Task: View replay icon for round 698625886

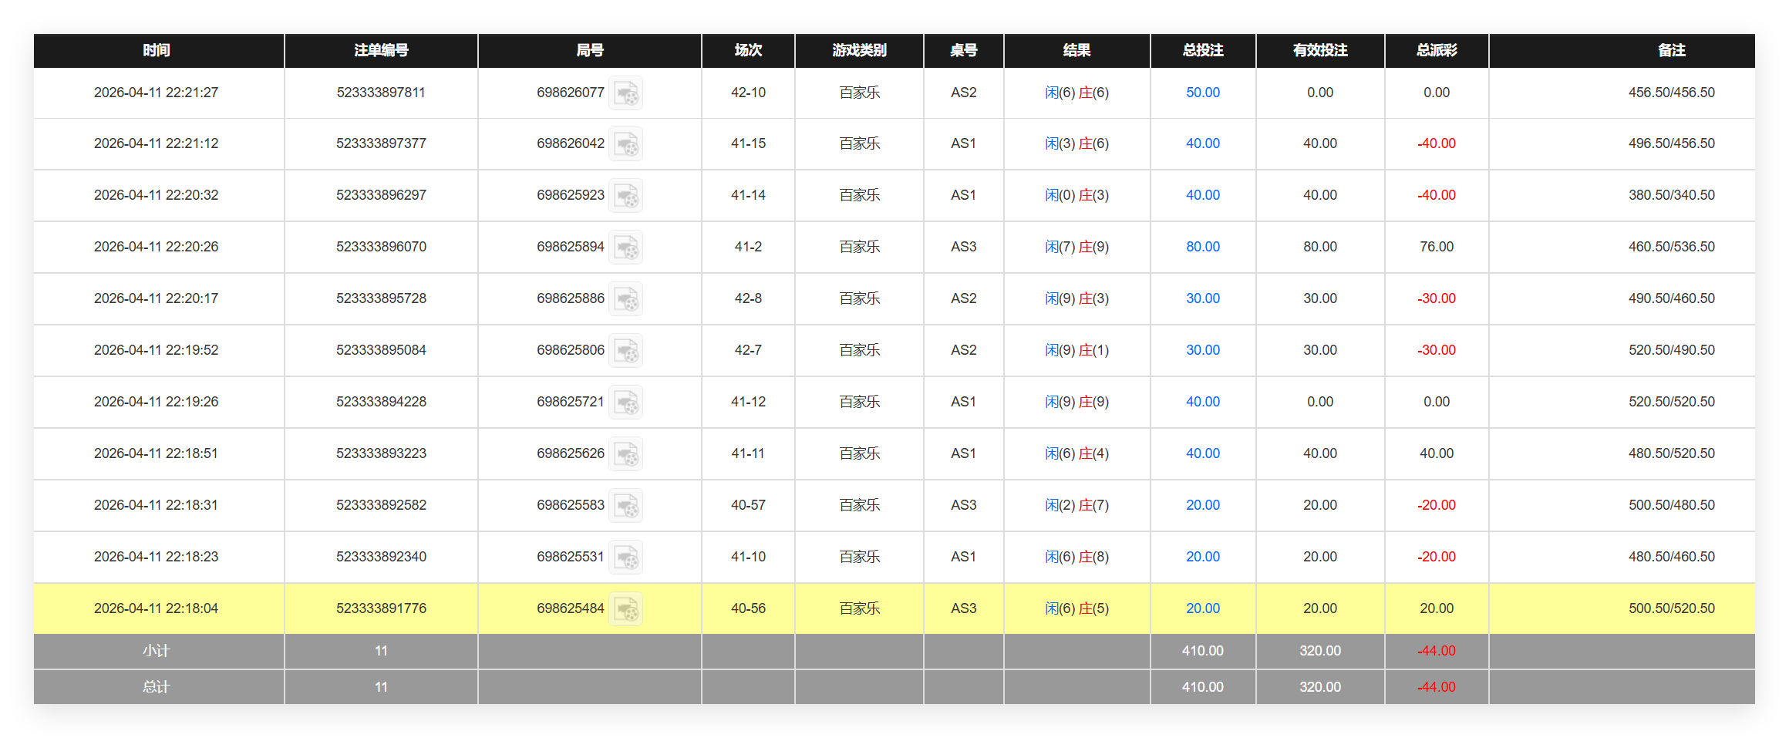Action: pos(625,299)
